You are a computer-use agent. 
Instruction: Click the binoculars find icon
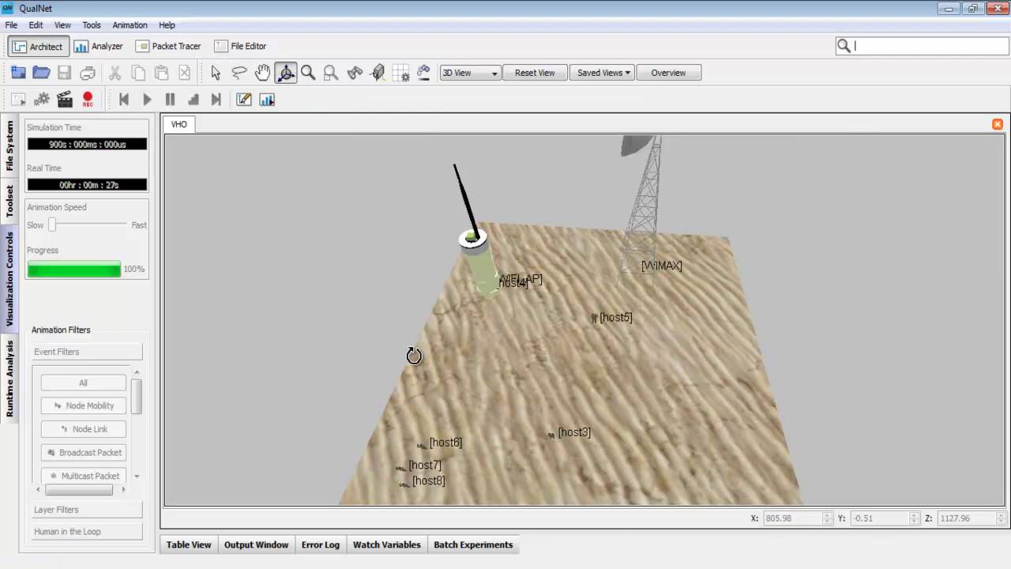pyautogui.click(x=355, y=73)
